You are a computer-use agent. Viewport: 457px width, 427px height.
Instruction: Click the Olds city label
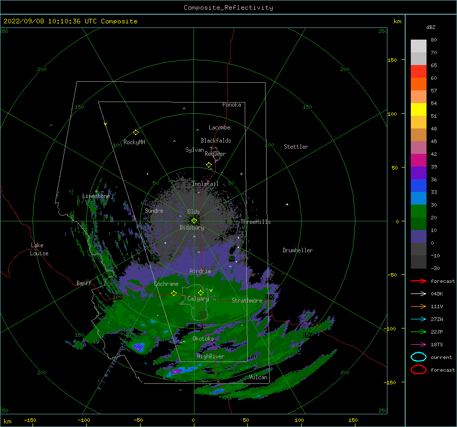click(193, 212)
